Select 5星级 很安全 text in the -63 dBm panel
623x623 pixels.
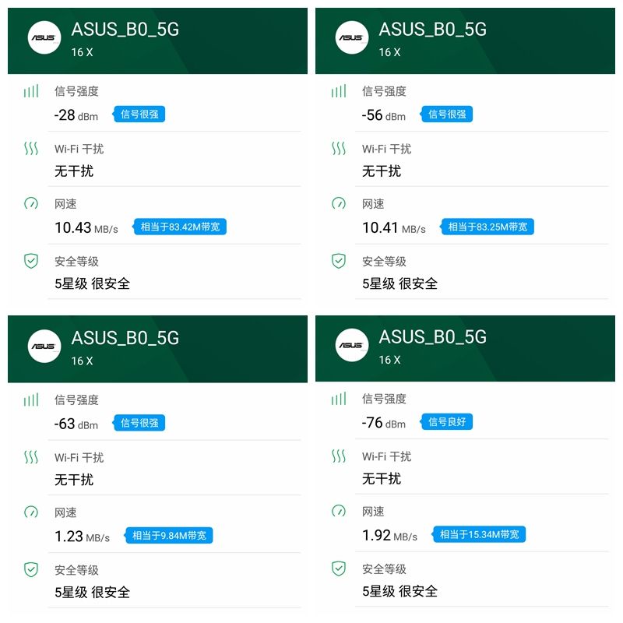[92, 593]
